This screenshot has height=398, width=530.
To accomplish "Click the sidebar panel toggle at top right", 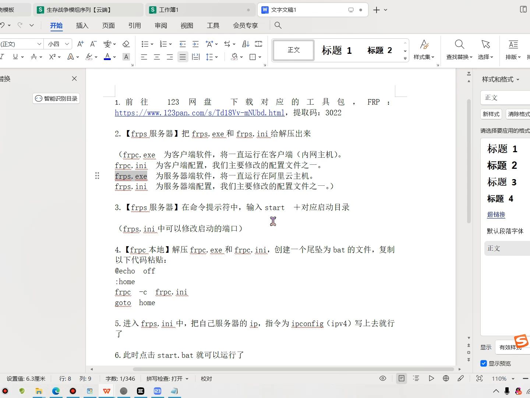I will [523, 10].
